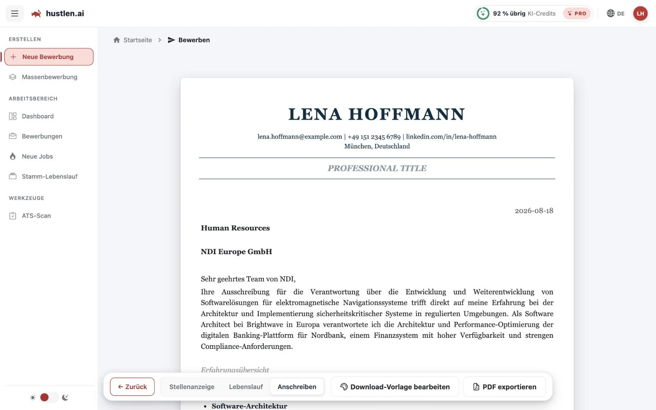Click the Bewerbungen briefcase icon

click(13, 136)
